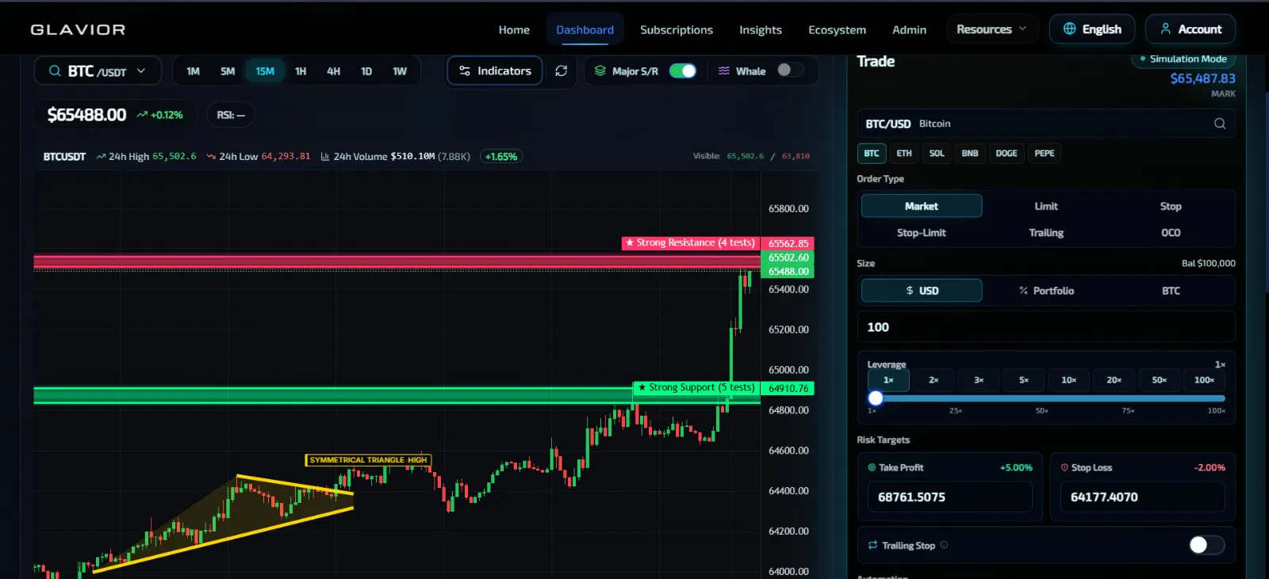1269x579 pixels.
Task: Switch chart to 5M timeframe
Action: pos(228,71)
